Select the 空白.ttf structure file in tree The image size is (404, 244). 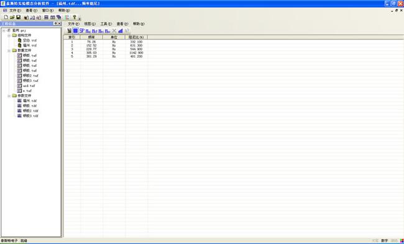click(x=30, y=40)
